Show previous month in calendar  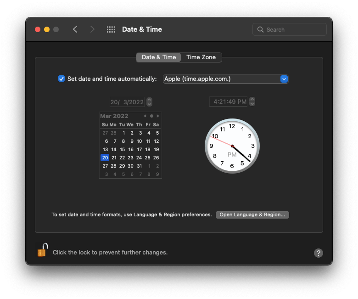145,116
